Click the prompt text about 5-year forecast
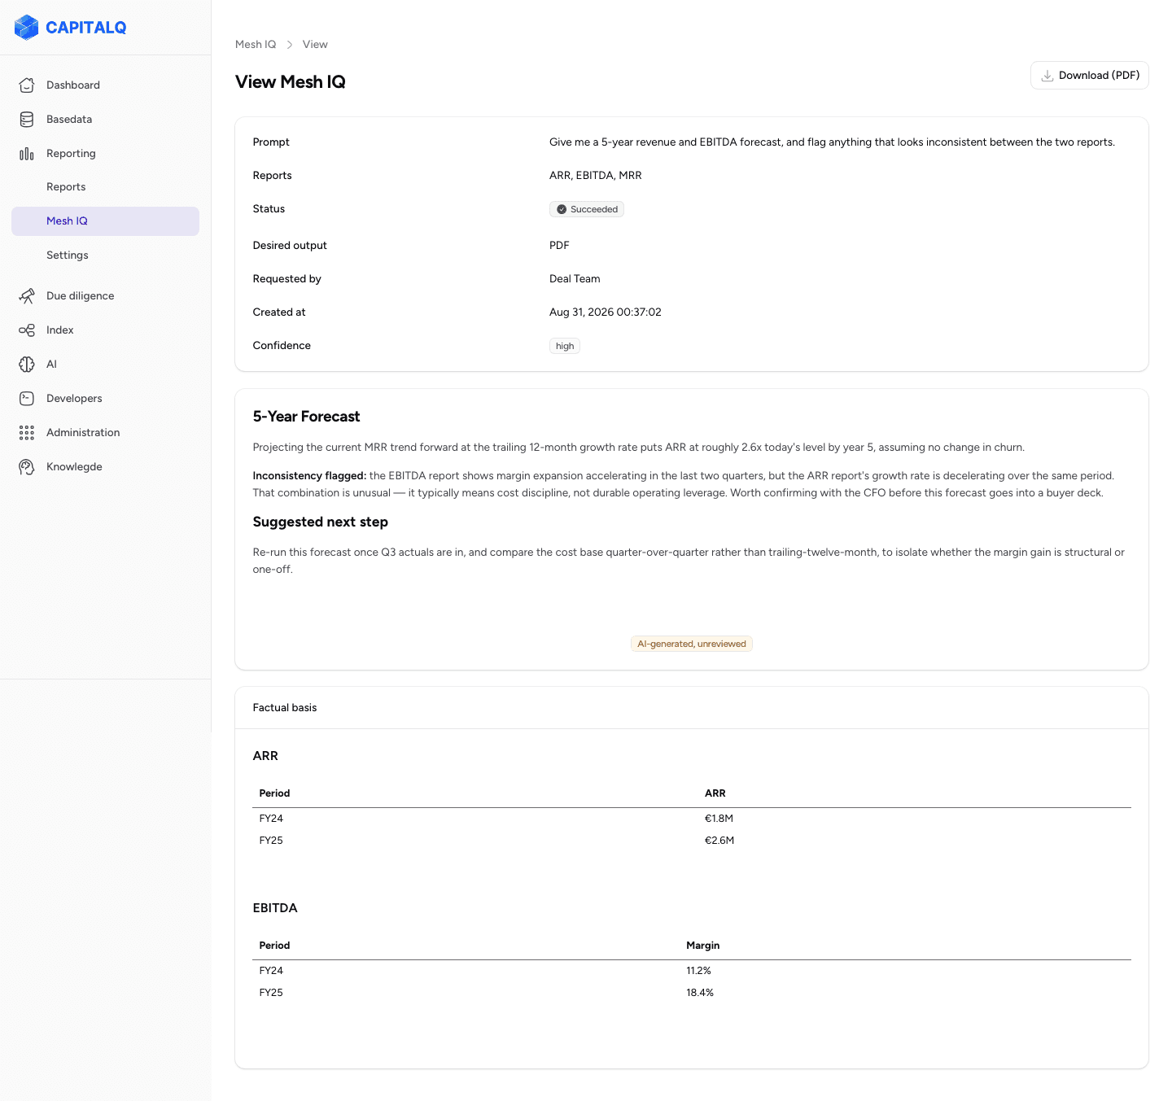 (832, 142)
